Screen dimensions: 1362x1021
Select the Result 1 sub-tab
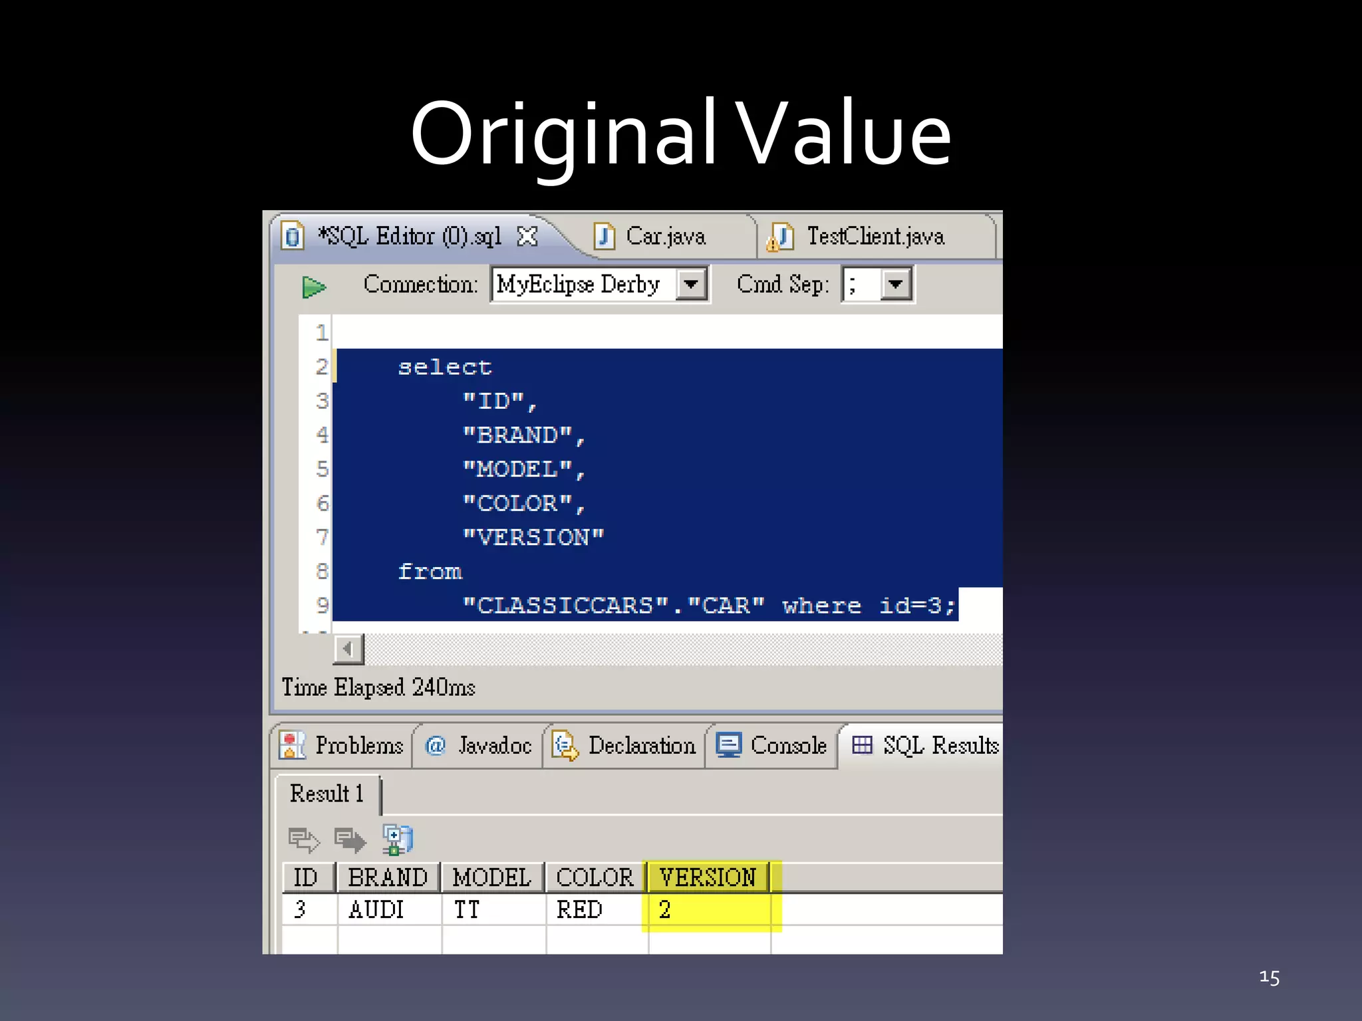[327, 794]
